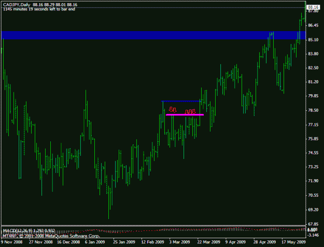Image resolution: width=324 pixels, height=247 pixels.
Task: Click the '3 Mar 2009' date label
Action: (x=179, y=242)
